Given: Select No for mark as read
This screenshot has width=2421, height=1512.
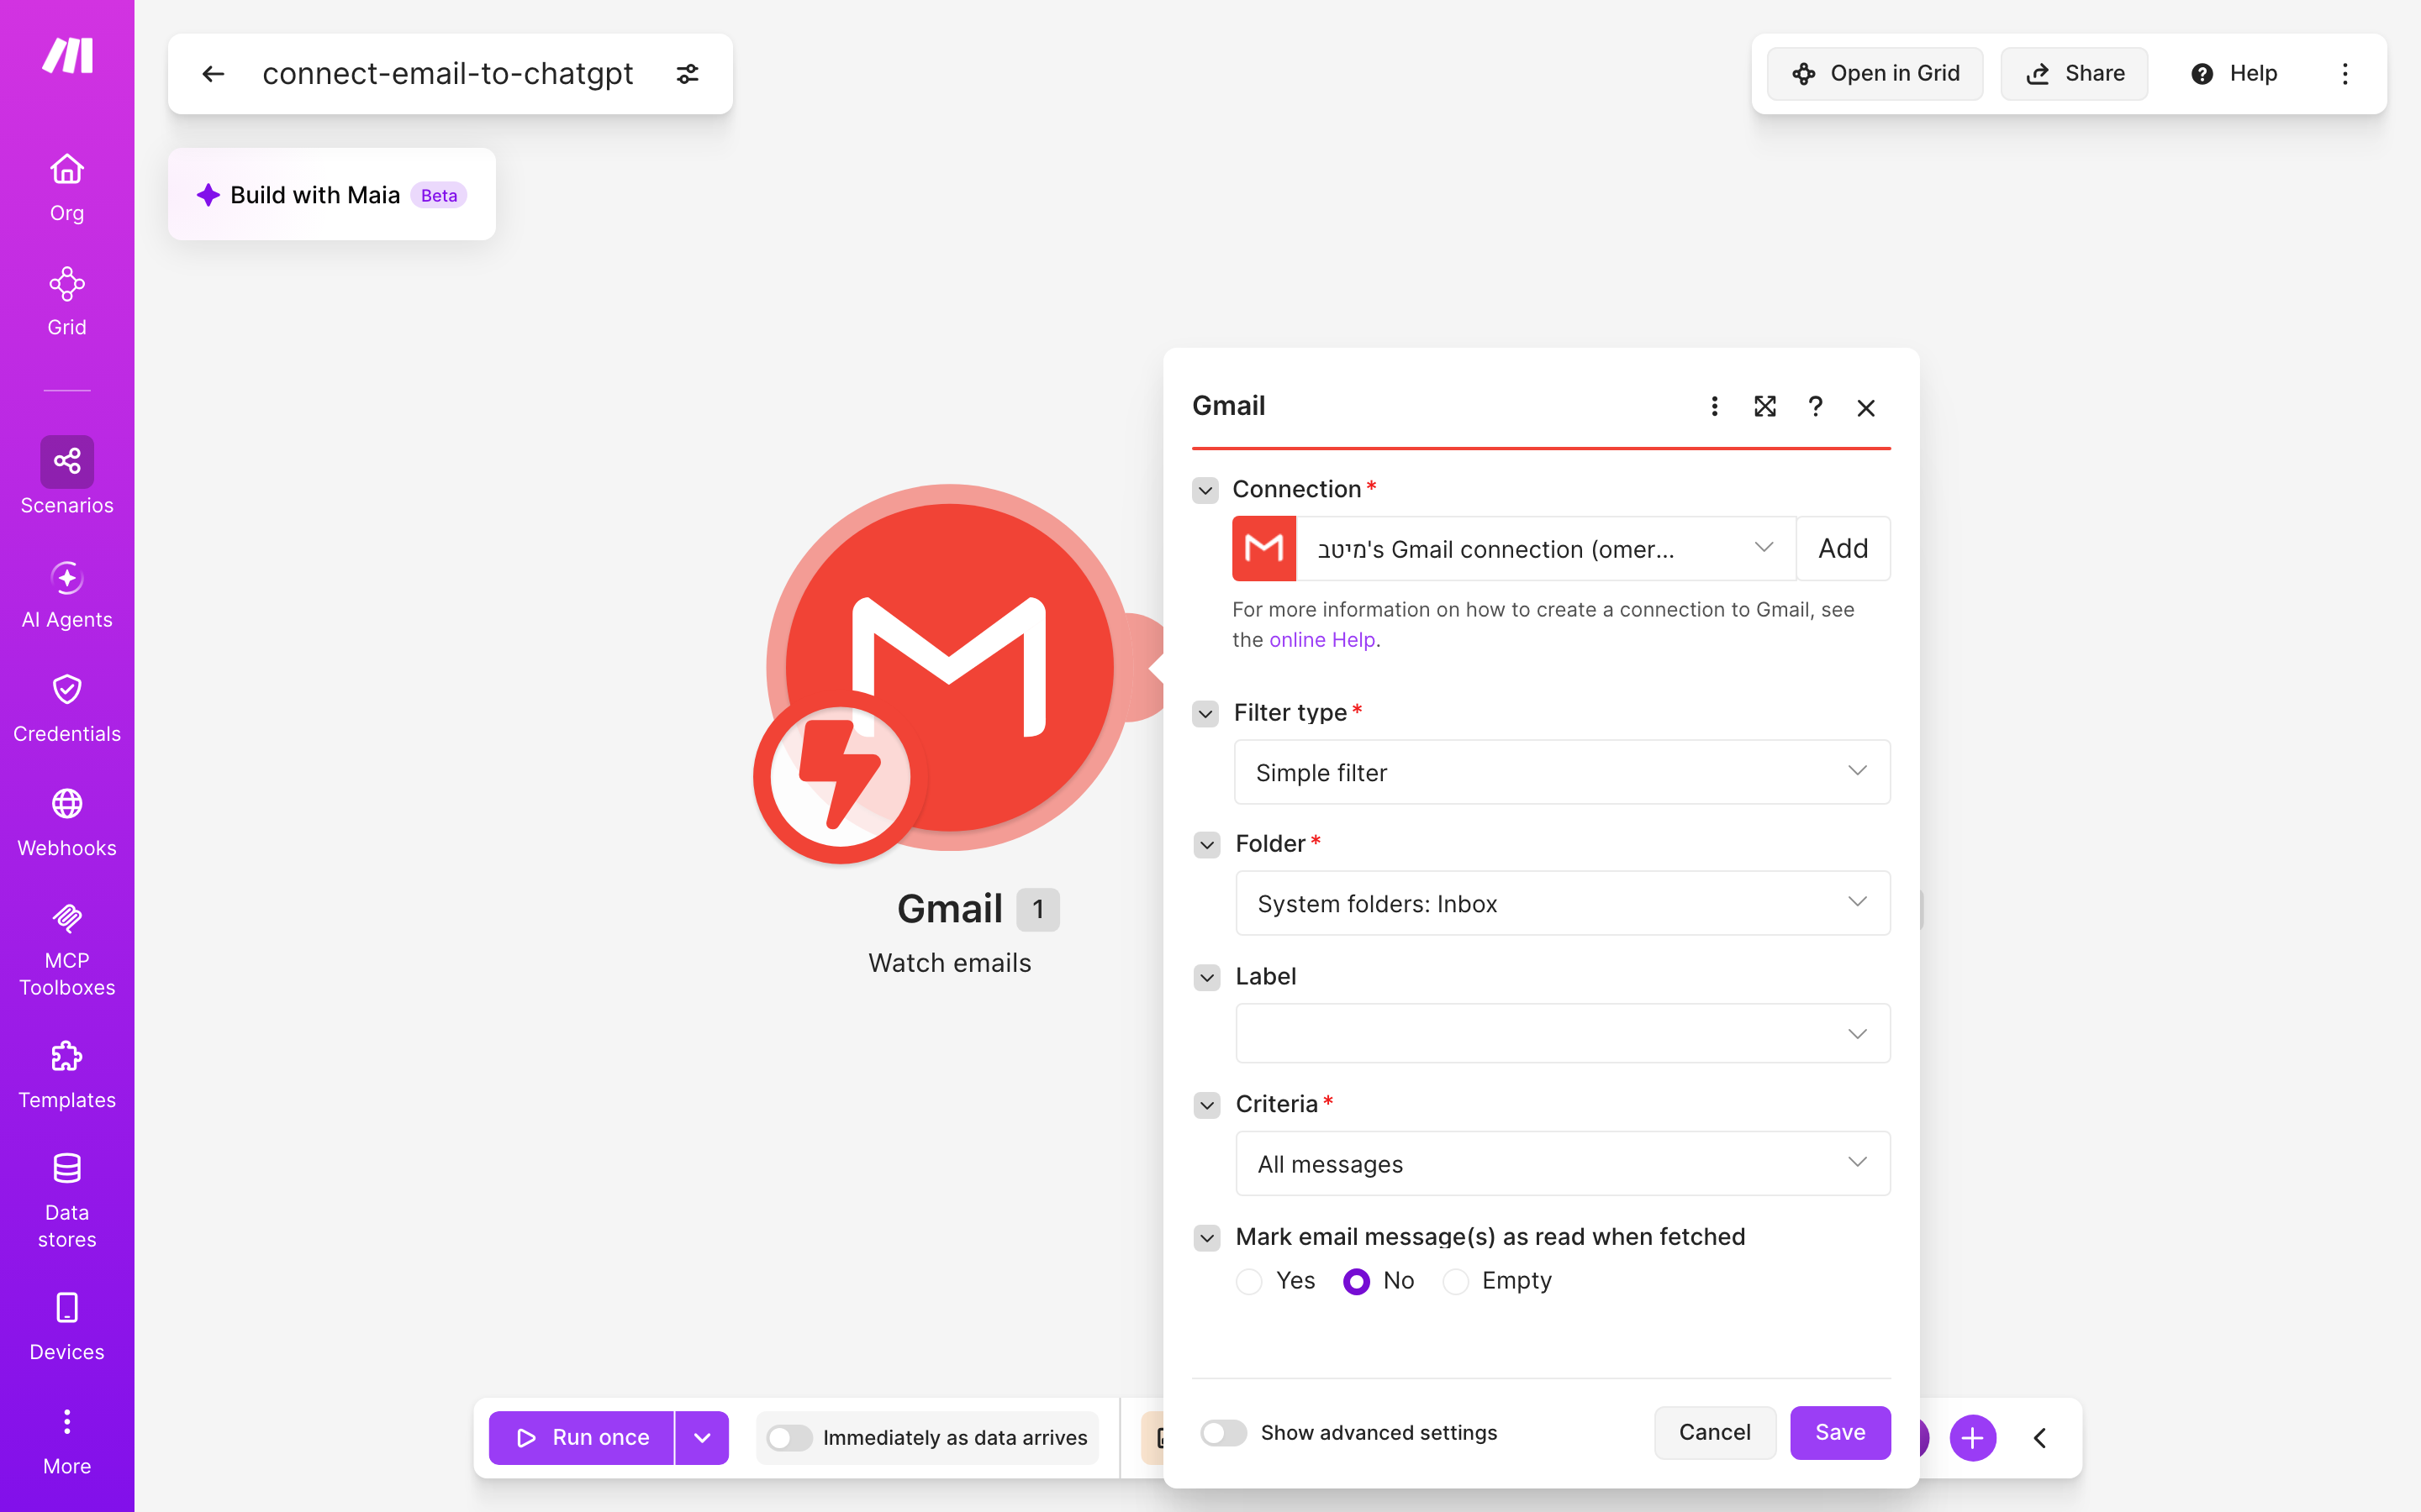Looking at the screenshot, I should (x=1357, y=1281).
